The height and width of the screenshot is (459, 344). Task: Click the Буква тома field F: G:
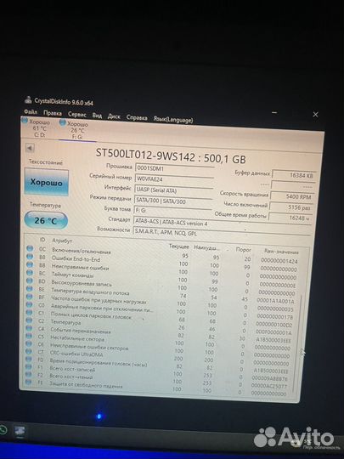coord(172,211)
